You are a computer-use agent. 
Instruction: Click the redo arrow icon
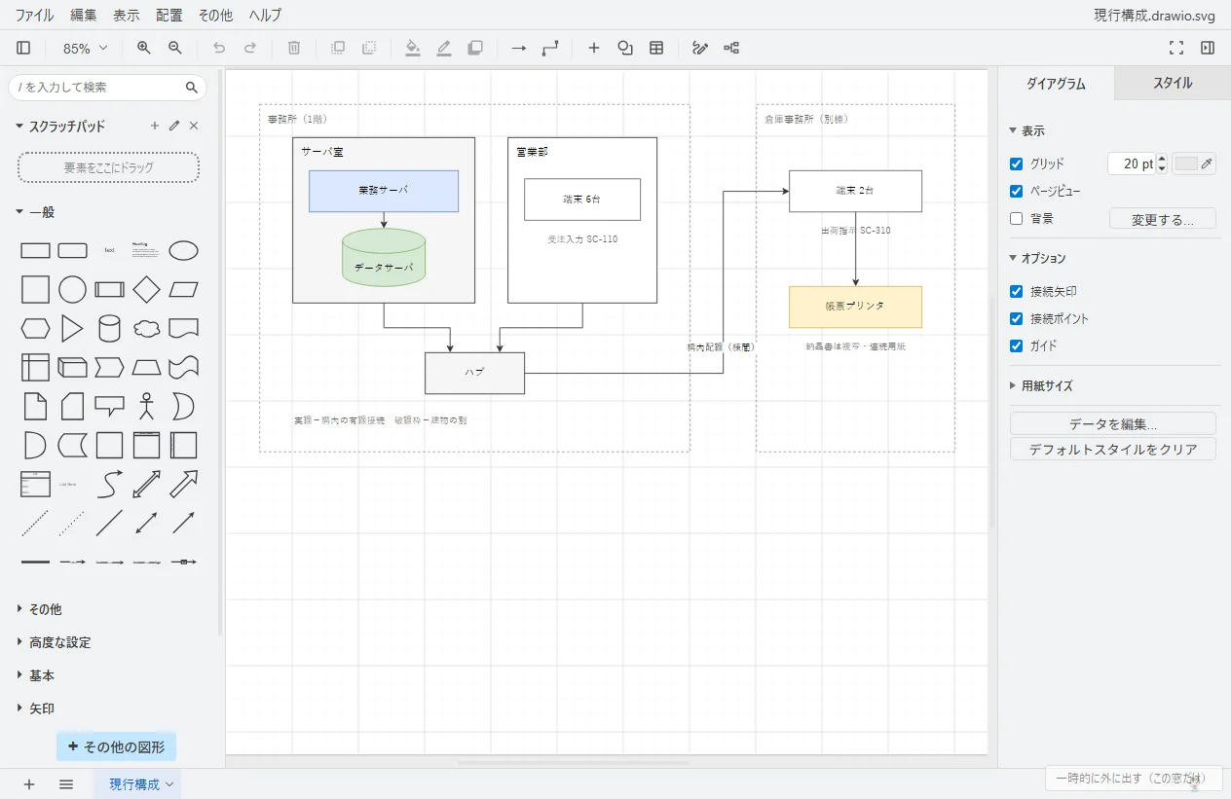[x=250, y=48]
